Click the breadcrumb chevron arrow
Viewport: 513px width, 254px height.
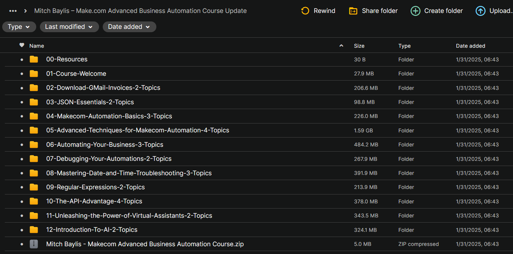(x=25, y=11)
